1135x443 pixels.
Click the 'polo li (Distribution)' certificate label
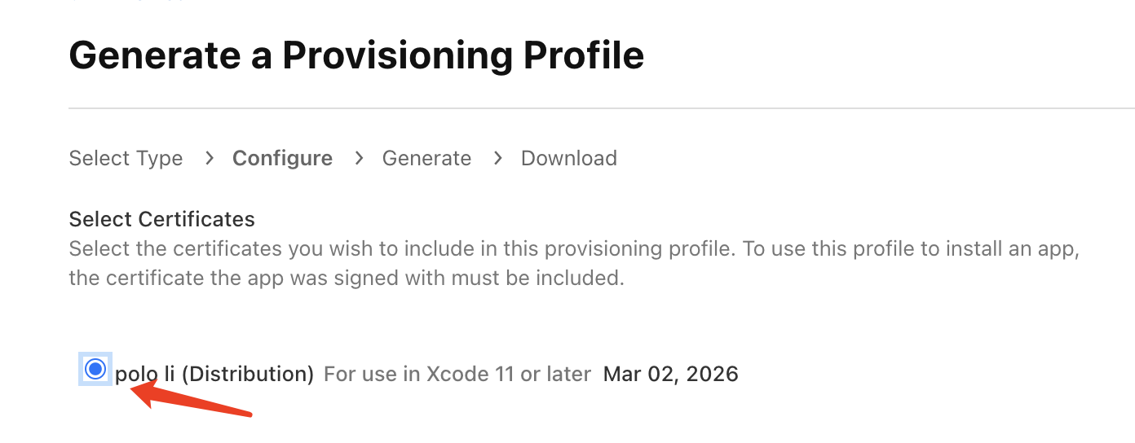214,374
